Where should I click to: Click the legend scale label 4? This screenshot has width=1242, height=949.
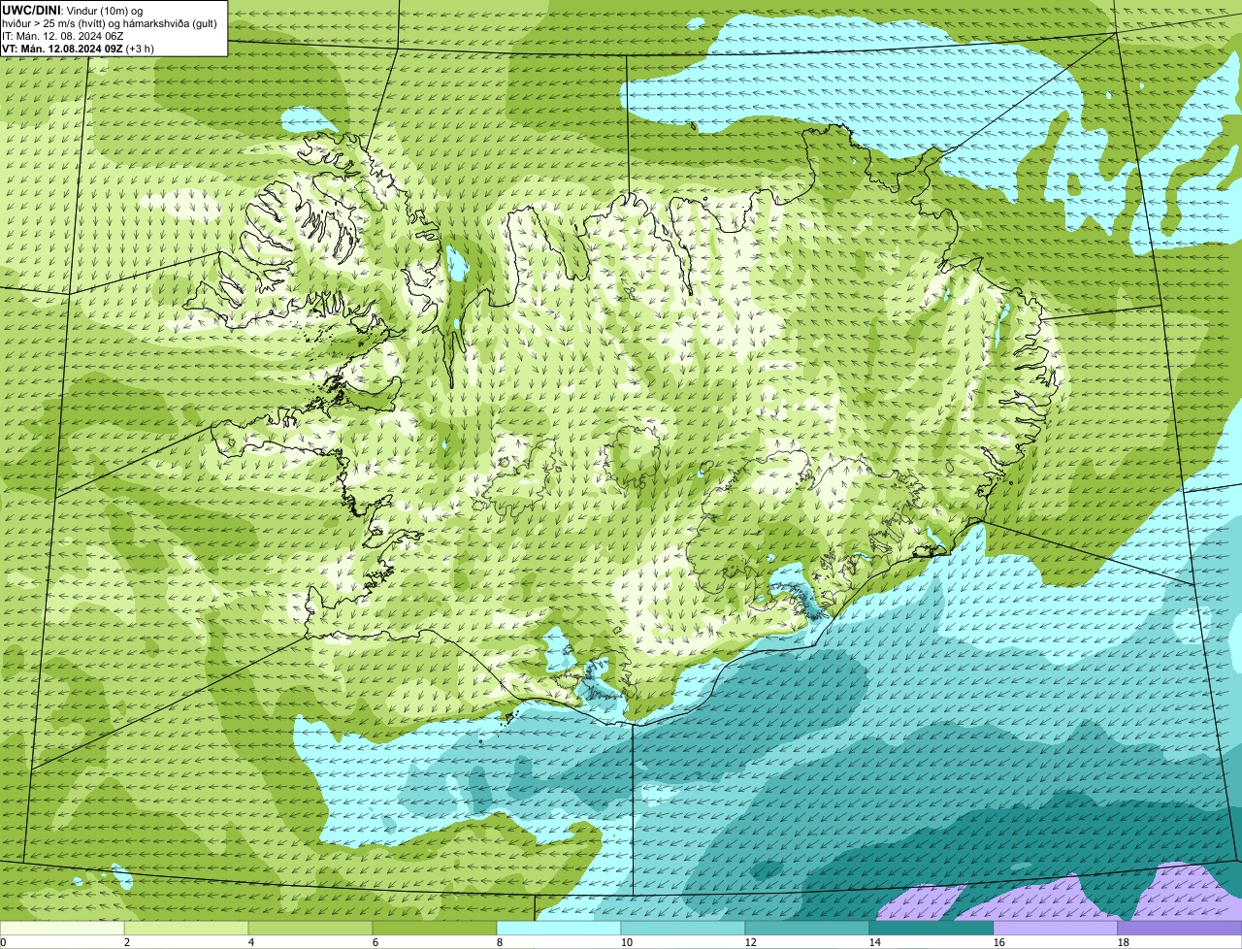(x=251, y=942)
